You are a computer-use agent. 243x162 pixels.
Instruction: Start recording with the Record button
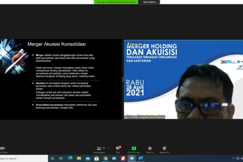(x=150, y=149)
